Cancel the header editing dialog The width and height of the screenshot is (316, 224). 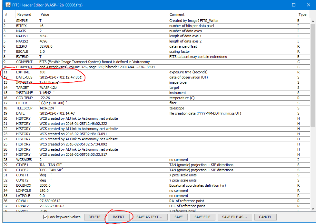click(265, 217)
